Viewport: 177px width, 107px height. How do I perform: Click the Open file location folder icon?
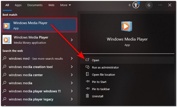(87, 74)
